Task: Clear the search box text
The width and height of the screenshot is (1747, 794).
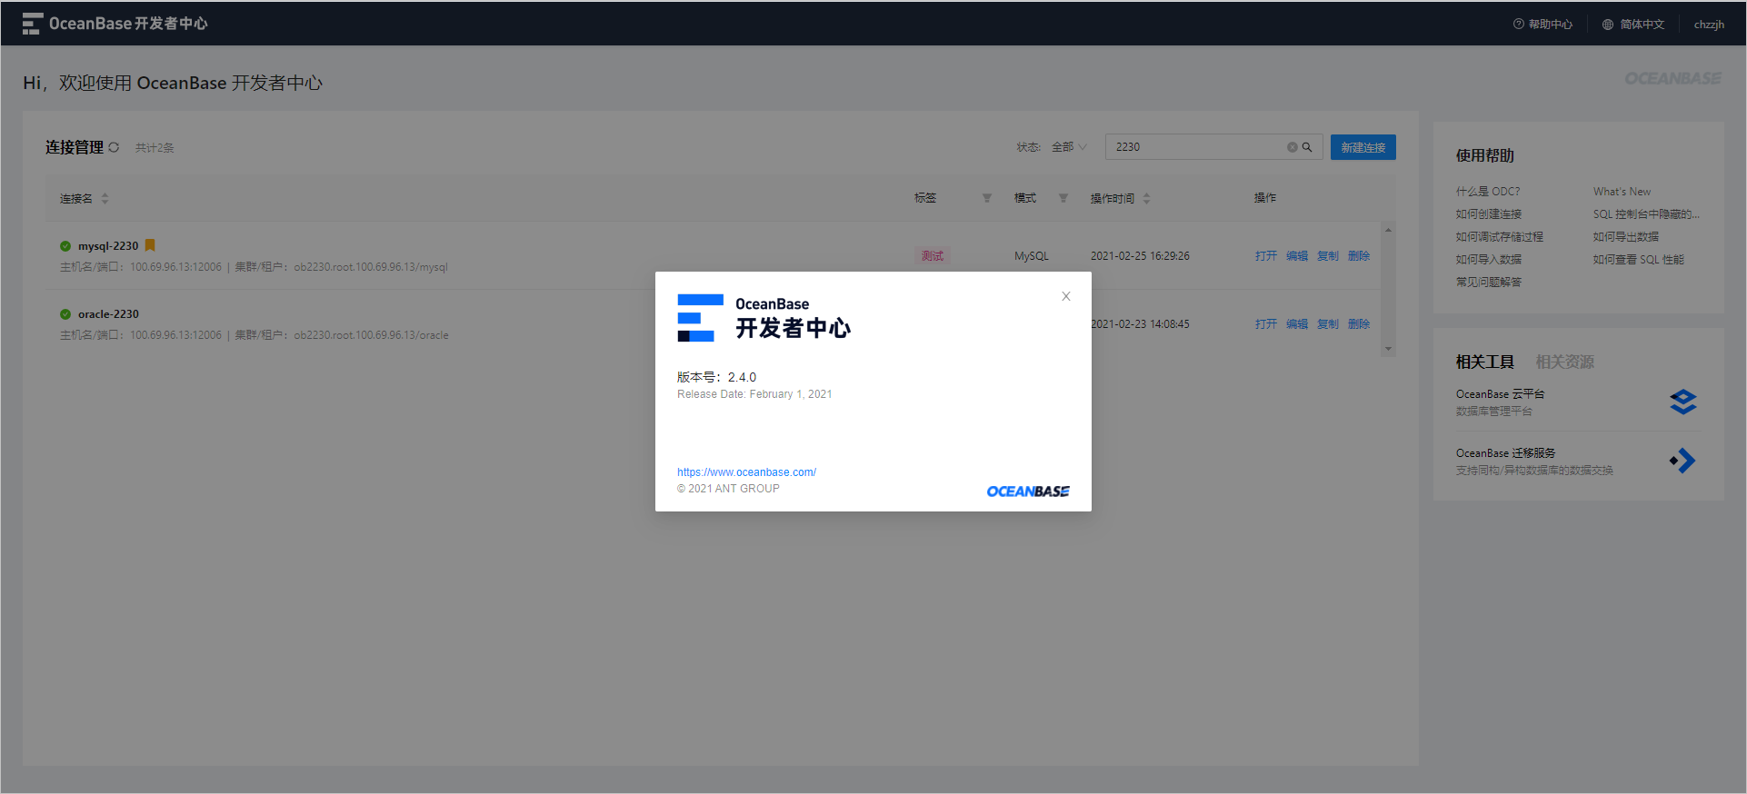Action: pyautogui.click(x=1292, y=147)
